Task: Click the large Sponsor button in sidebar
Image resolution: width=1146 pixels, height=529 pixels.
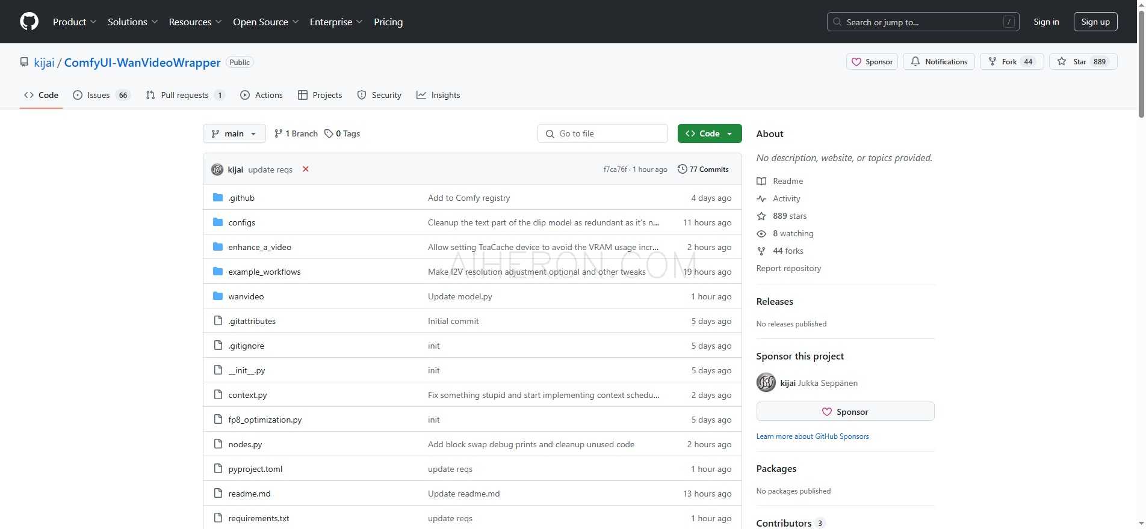Action: 845,412
